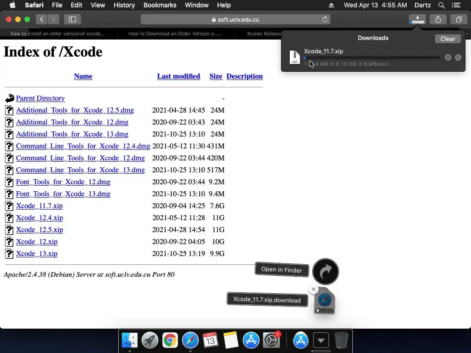This screenshot has width=471, height=353.
Task: Clear the downloads list
Action: pyautogui.click(x=448, y=39)
